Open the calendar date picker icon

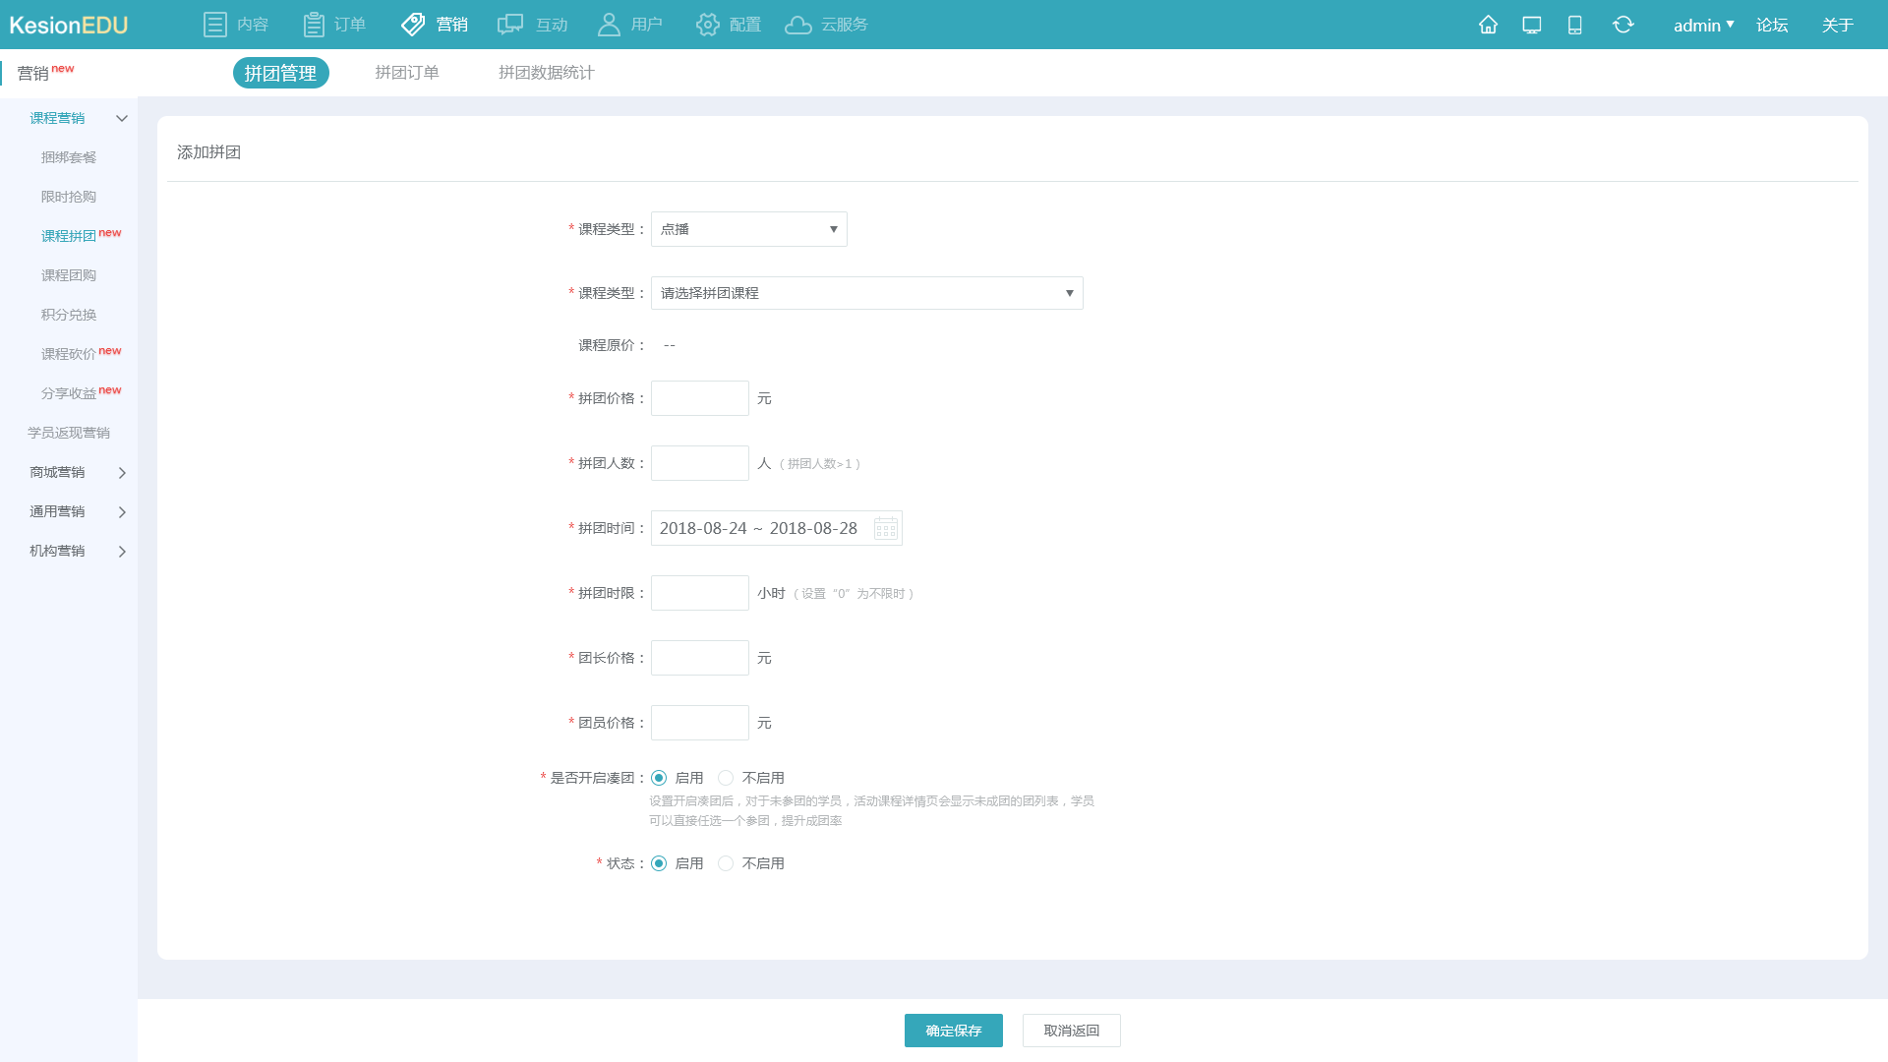tap(885, 529)
